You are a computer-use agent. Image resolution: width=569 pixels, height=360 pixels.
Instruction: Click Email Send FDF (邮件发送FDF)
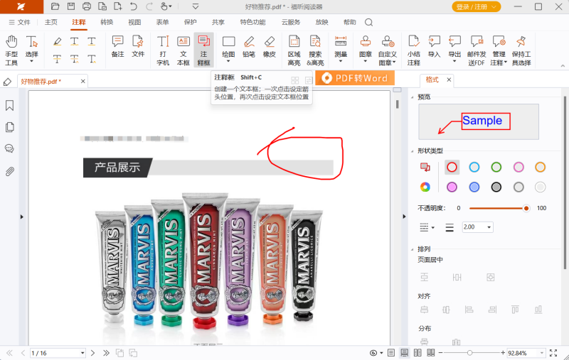coord(477,50)
